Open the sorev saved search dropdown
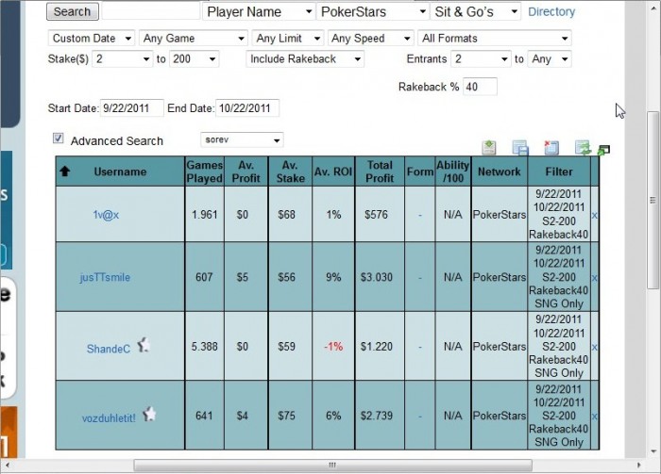The height and width of the screenshot is (474, 661). [x=242, y=139]
